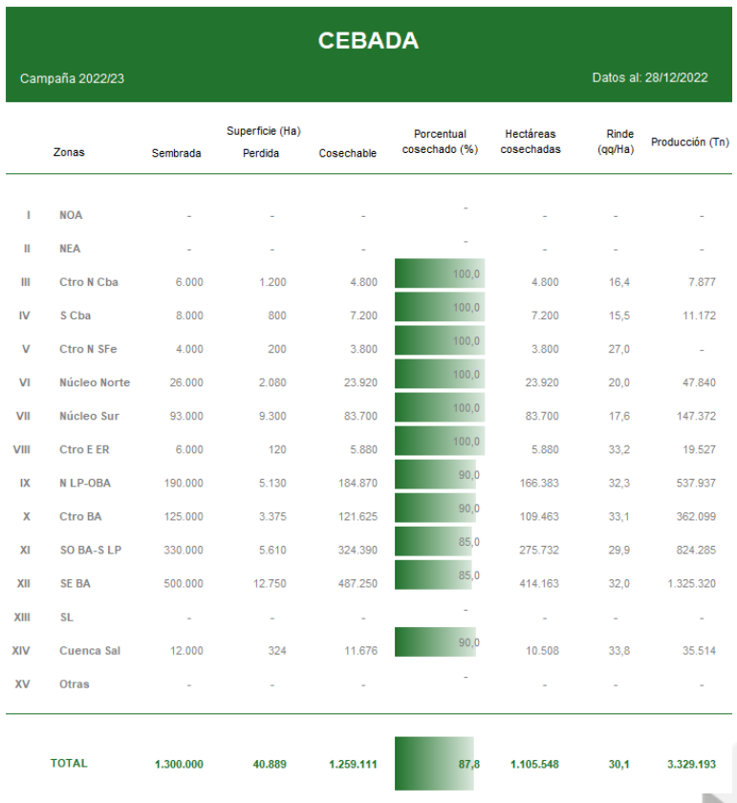This screenshot has height=803, width=737.
Task: Select the TOTAL row label
Action: 69,763
